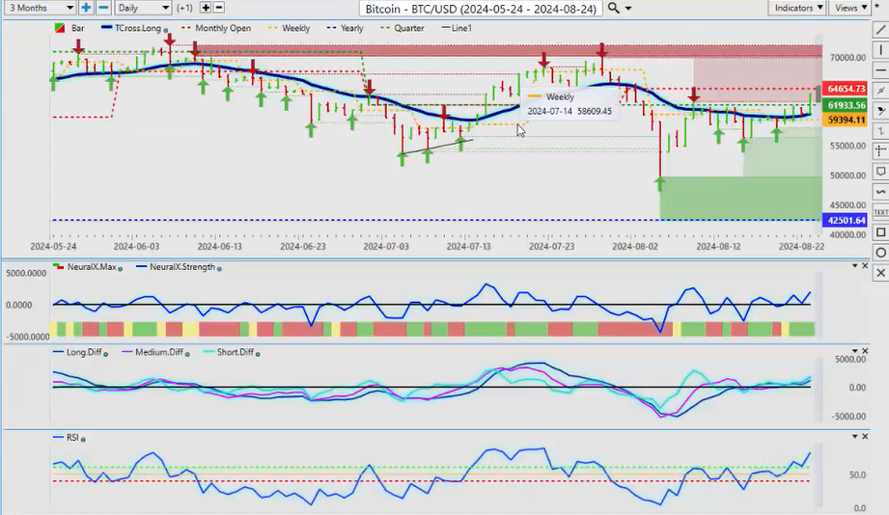Click the Bar chart color swatch

pos(60,28)
